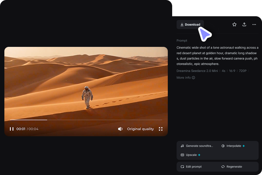
Task: Click the 00:04 total duration display
Action: point(33,129)
